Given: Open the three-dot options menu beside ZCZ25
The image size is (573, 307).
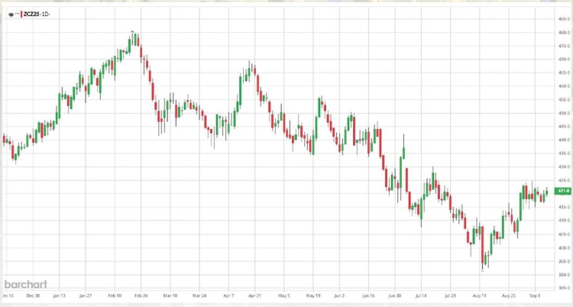Looking at the screenshot, I should click(16, 14).
